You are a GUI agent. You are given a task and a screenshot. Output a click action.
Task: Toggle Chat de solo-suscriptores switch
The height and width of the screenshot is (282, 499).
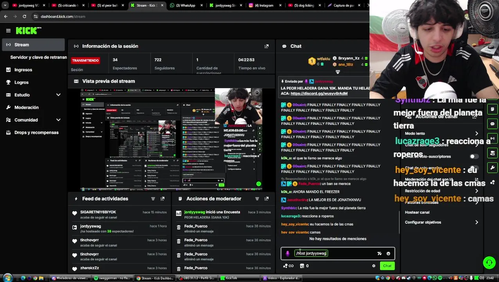point(474,157)
